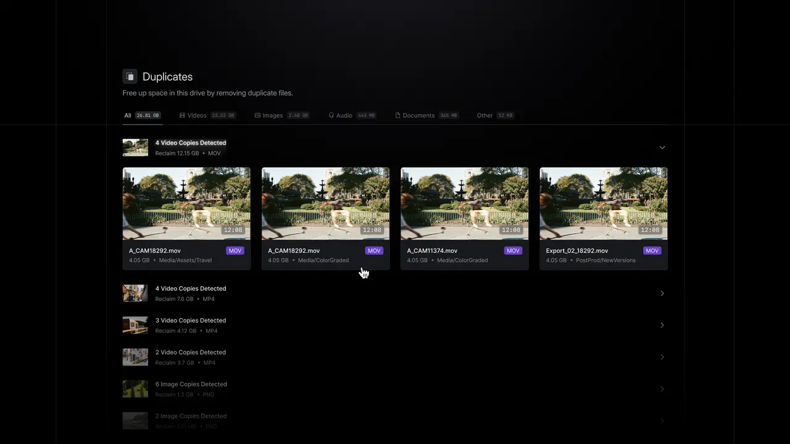The height and width of the screenshot is (444, 790).
Task: Switch to the Videos tab
Action: pos(207,115)
